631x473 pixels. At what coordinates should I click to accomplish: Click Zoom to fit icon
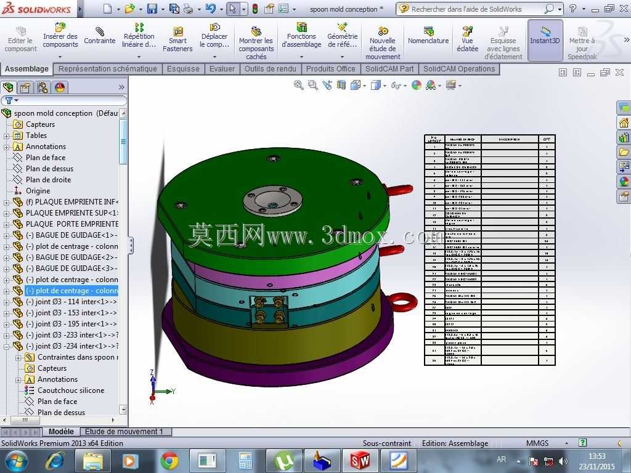[x=298, y=85]
